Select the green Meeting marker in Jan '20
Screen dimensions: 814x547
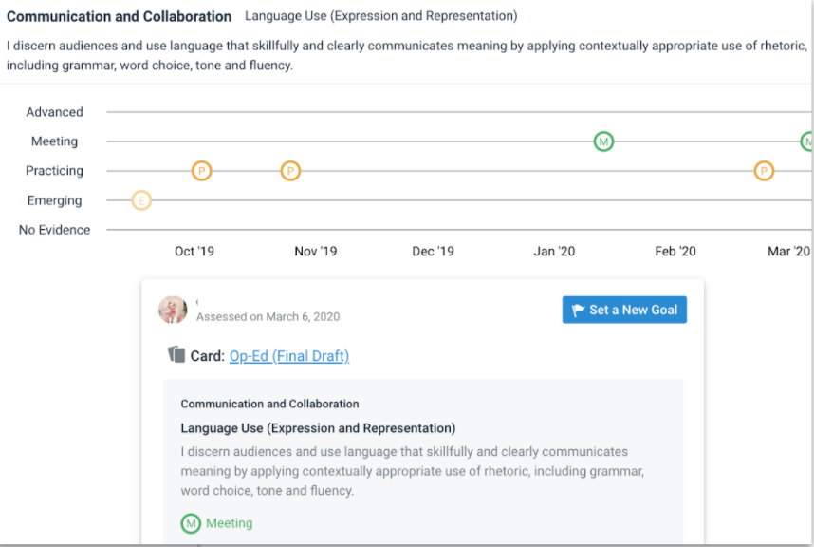(603, 141)
